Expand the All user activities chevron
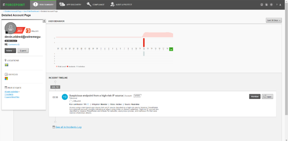This screenshot has height=141, width=288. point(19,92)
